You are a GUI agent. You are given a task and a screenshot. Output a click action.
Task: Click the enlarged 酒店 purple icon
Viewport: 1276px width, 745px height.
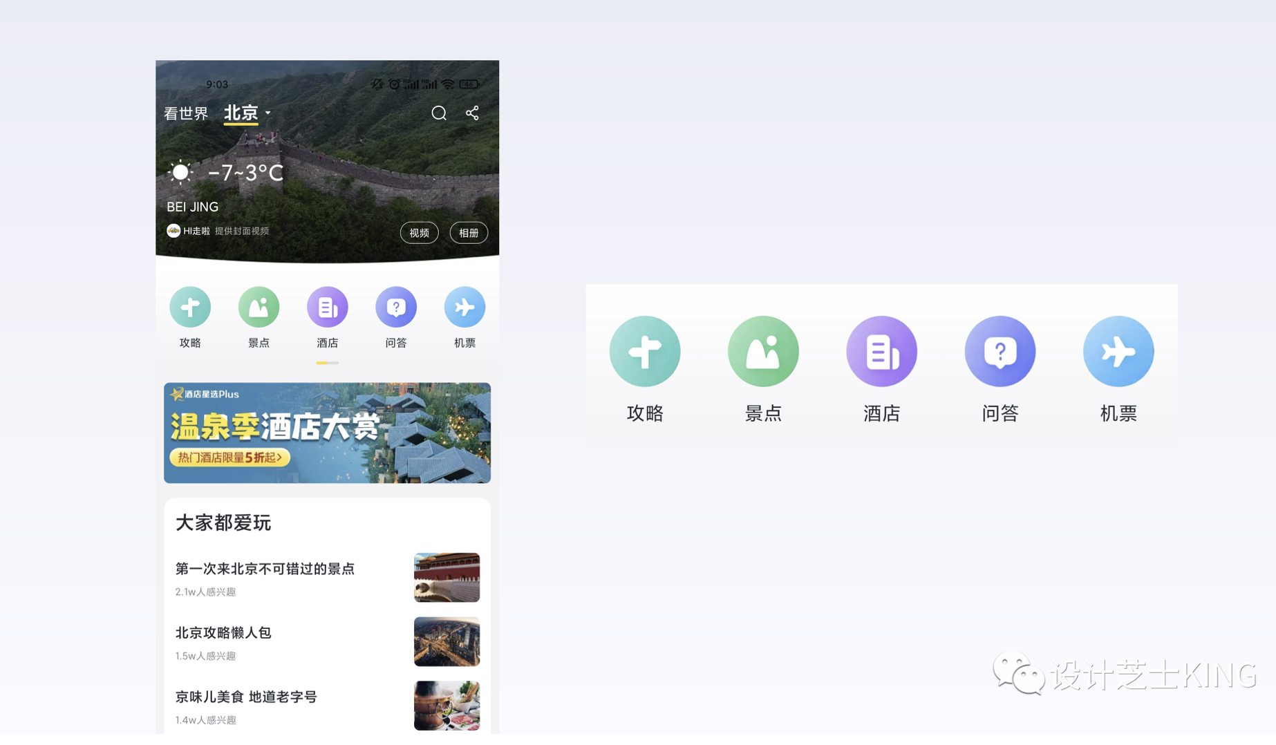881,352
